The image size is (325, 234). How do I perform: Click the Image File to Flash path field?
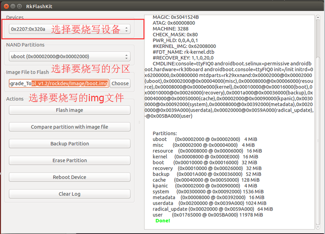coord(59,83)
